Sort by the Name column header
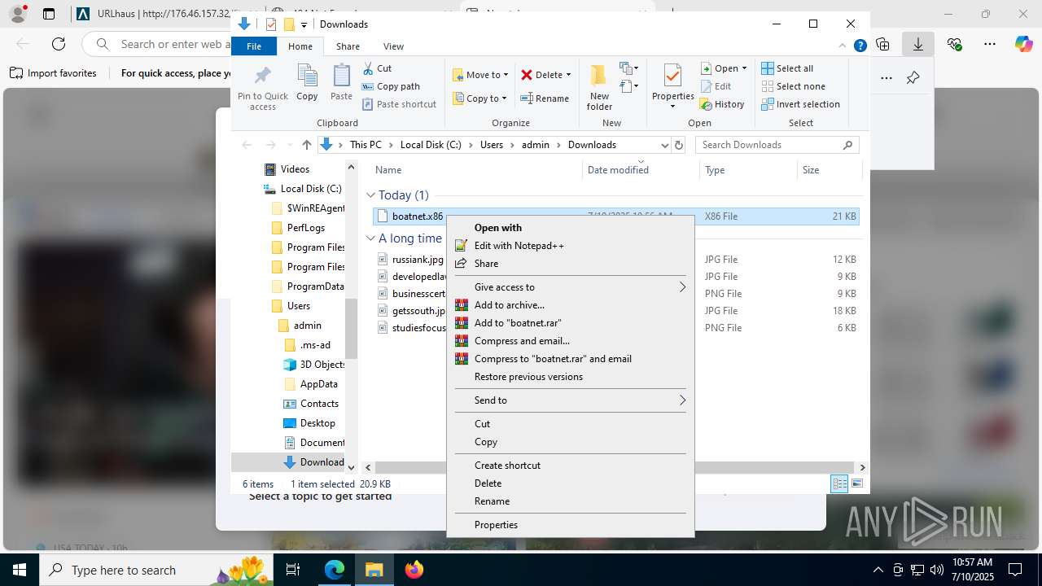Image resolution: width=1042 pixels, height=586 pixels. coord(388,170)
